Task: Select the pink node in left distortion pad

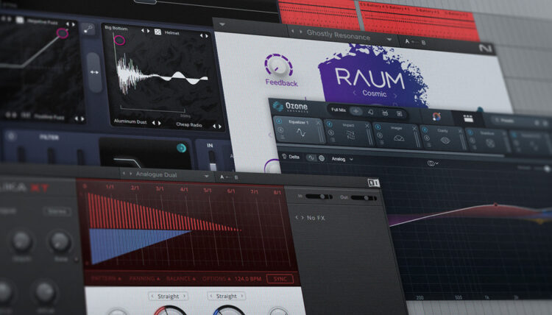Action: click(63, 33)
